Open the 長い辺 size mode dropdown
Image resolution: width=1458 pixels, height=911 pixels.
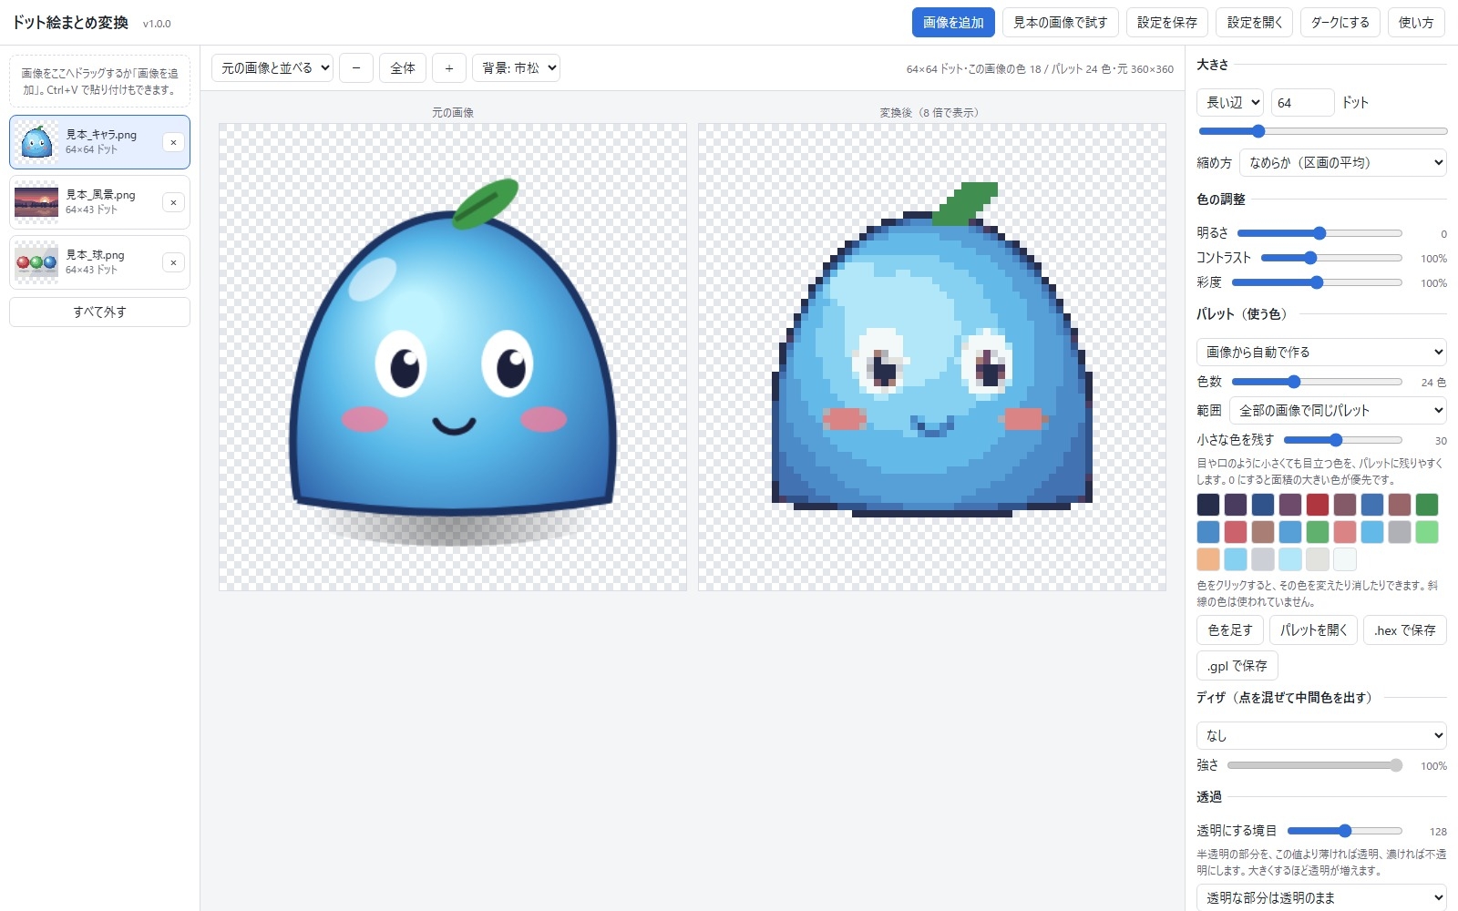click(x=1230, y=102)
